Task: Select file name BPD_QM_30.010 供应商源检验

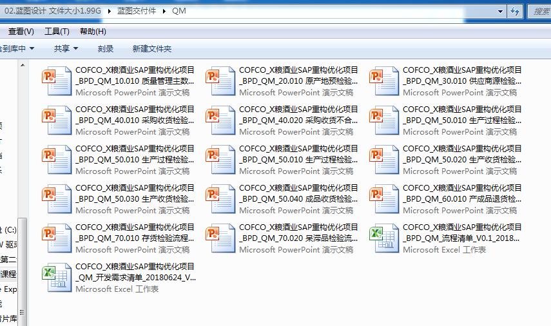Action: click(462, 75)
